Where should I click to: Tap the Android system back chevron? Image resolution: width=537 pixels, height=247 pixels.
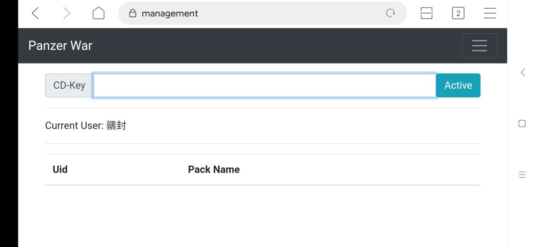[x=522, y=72]
